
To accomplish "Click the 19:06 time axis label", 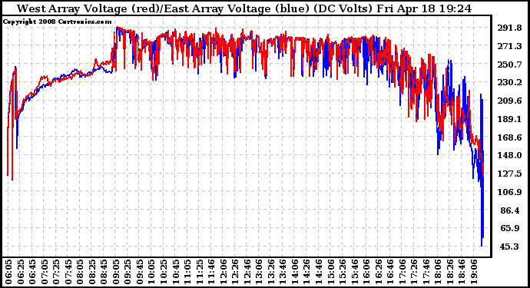I will coord(474,272).
